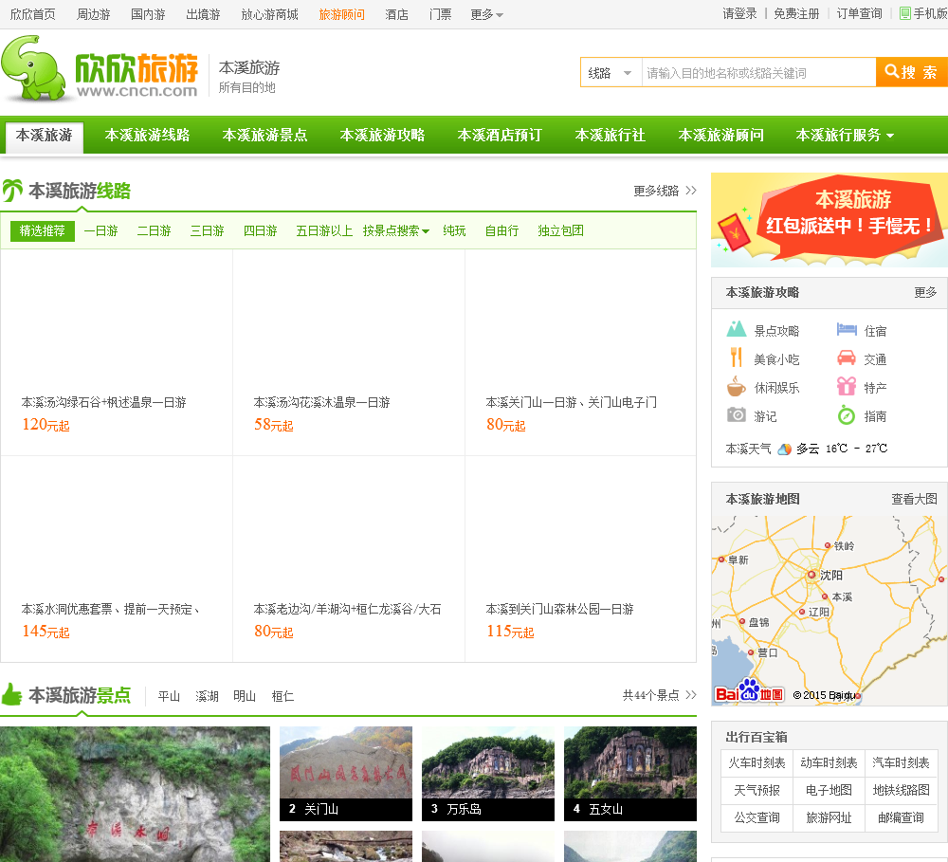Click the arrows next to 更多线路
948x862 pixels.
tap(691, 191)
